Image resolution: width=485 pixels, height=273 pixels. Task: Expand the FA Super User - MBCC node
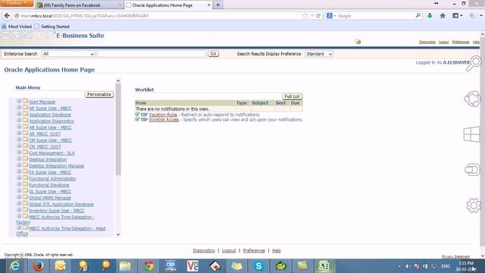pyautogui.click(x=19, y=171)
